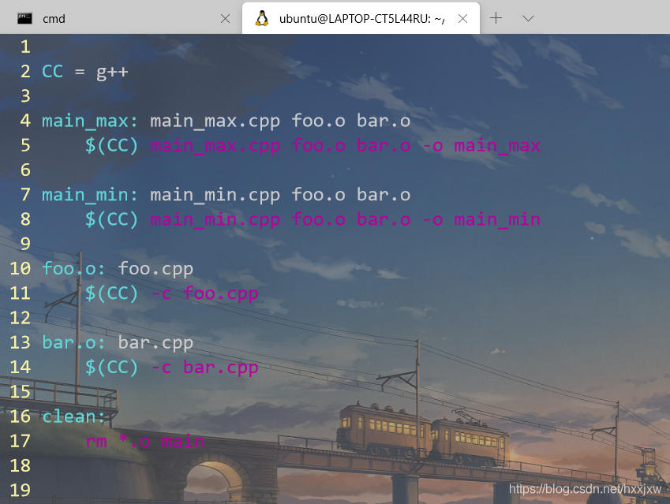
Task: Click 'bar.cpp' dependency on line 13
Action: click(155, 343)
